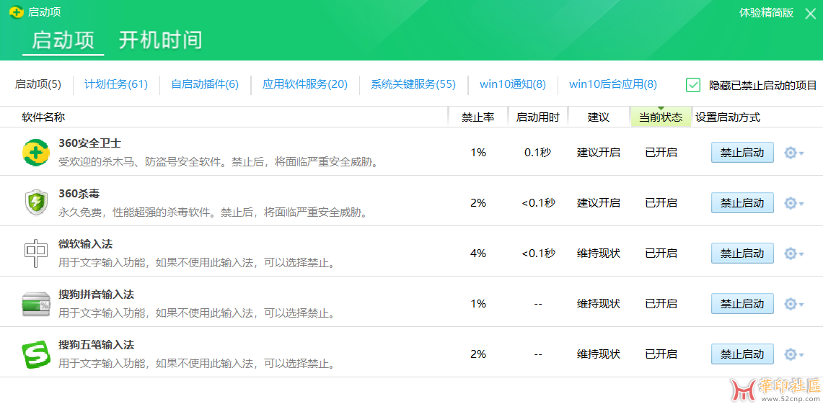Click 2% 禁止率 of 搜狗五笔输入法
Viewport: 823px width, 404px height.
(478, 354)
